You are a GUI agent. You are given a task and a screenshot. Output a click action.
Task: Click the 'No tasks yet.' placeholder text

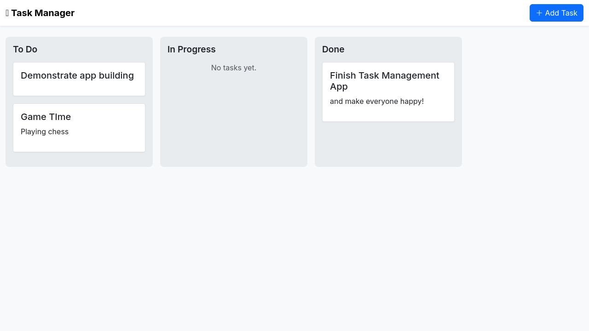[234, 68]
